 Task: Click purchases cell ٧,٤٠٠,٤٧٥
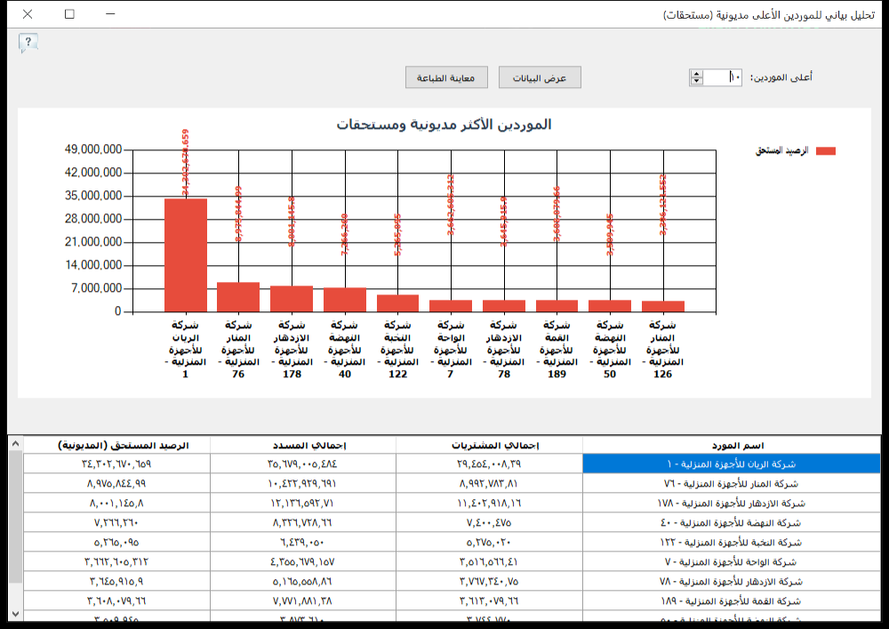(489, 522)
